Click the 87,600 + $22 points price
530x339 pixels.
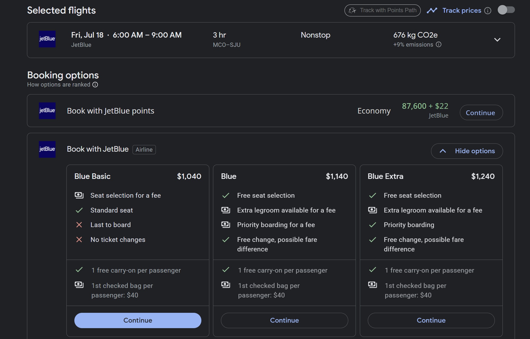[x=425, y=106]
